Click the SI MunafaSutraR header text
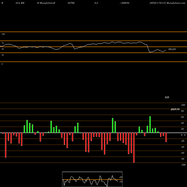Image resolution: width=187 pixels, height=187 pixels. [x=46, y=3]
